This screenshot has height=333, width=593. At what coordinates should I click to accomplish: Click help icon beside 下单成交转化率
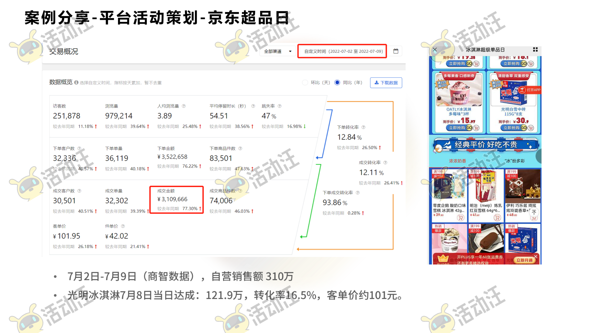(358, 193)
